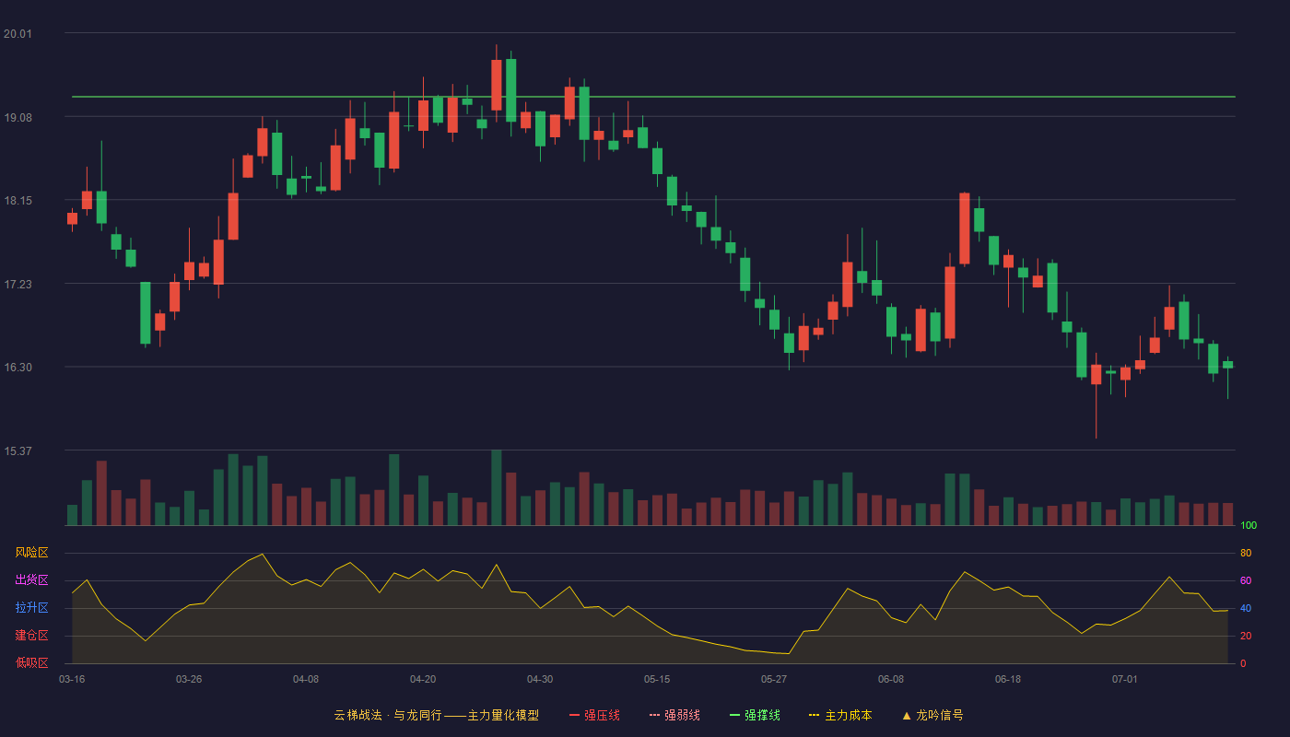The height and width of the screenshot is (737, 1290).
Task: Click the 20.01 price axis label
Action: tap(18, 34)
